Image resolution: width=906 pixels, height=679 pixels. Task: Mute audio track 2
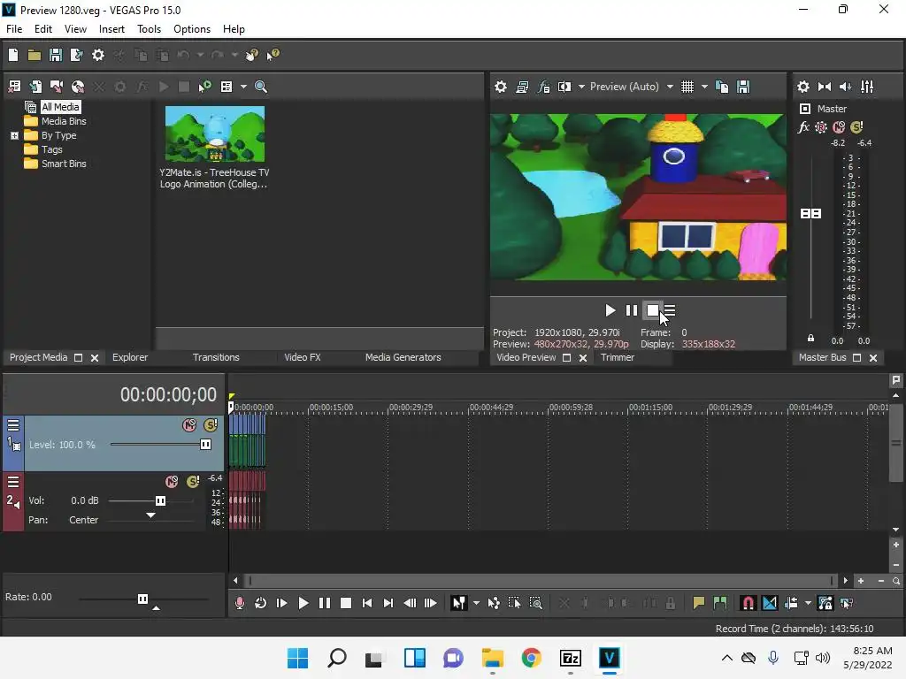coord(172,482)
